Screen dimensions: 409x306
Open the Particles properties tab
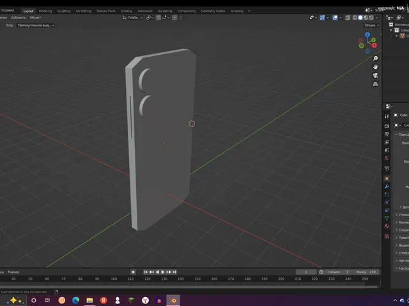pos(387,194)
